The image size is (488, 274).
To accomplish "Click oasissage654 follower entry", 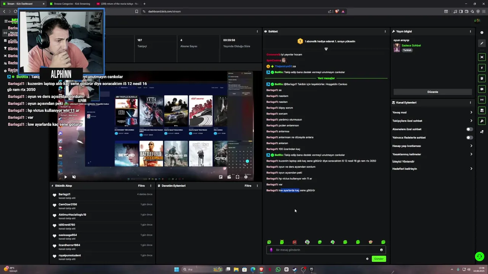I will [x=68, y=235].
